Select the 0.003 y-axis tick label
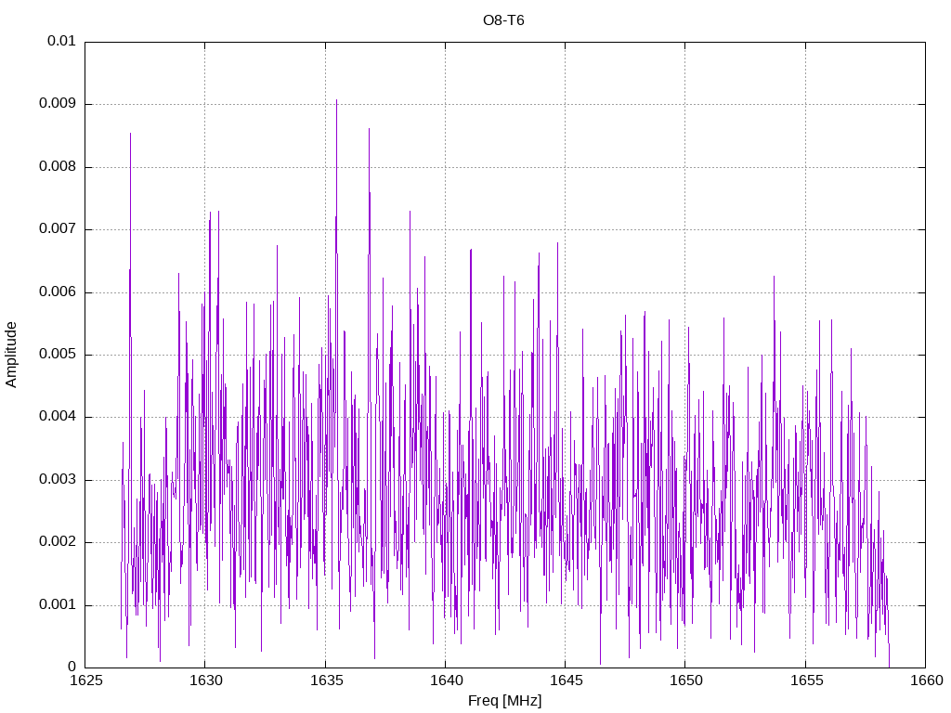Viewport: 951px width, 713px height. 58,480
